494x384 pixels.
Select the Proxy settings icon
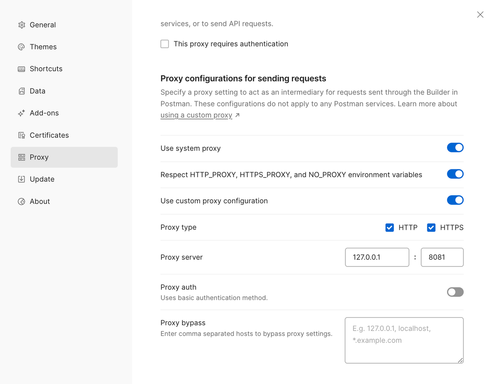[x=21, y=157]
